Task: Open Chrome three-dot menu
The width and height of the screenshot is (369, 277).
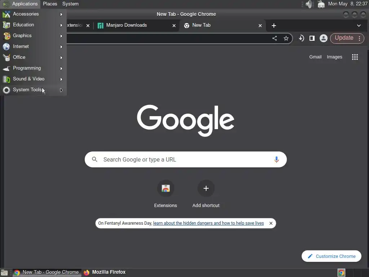Action: 359,38
